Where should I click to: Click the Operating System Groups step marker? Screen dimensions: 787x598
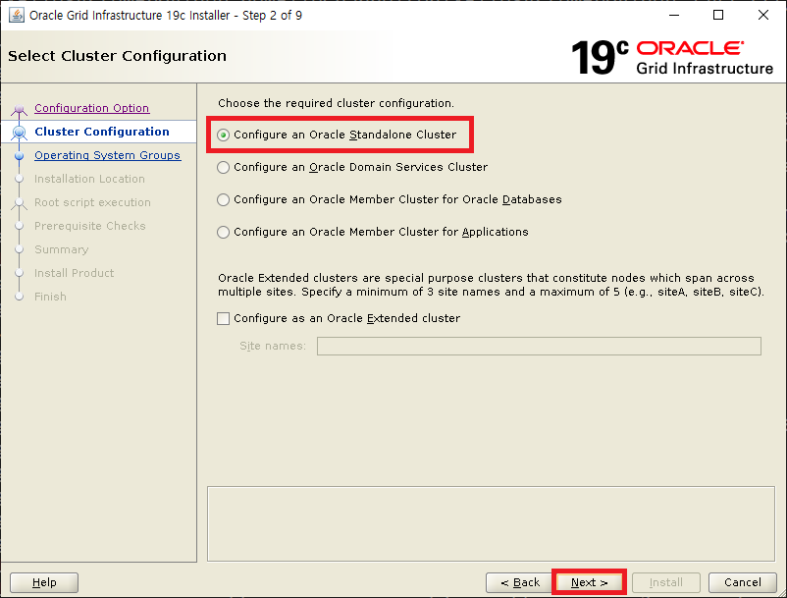[x=19, y=156]
